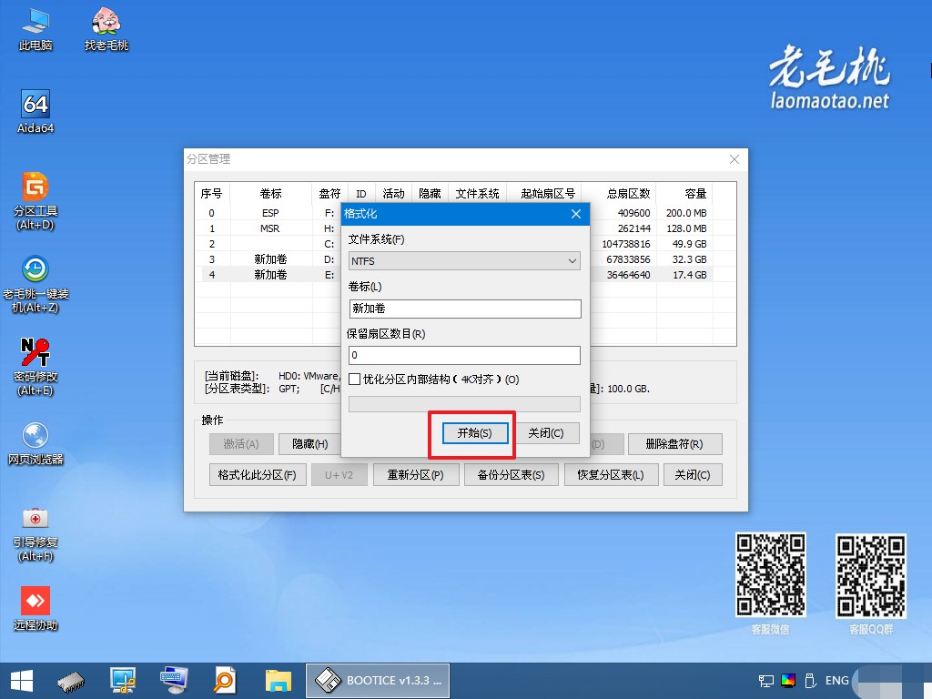The image size is (932, 699).
Task: Launch the 网页浏览器 desktop icon
Action: click(x=35, y=443)
